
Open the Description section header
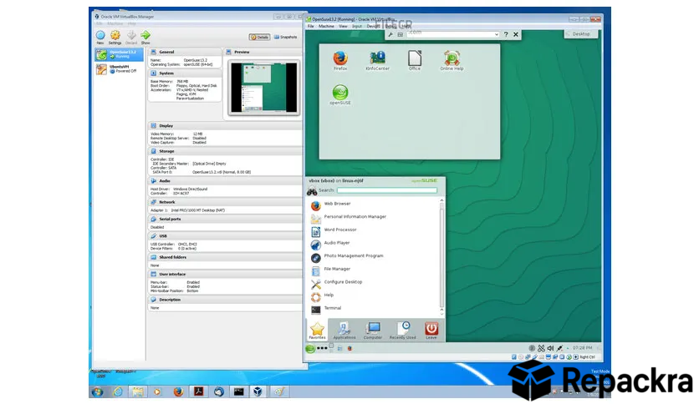click(x=225, y=300)
